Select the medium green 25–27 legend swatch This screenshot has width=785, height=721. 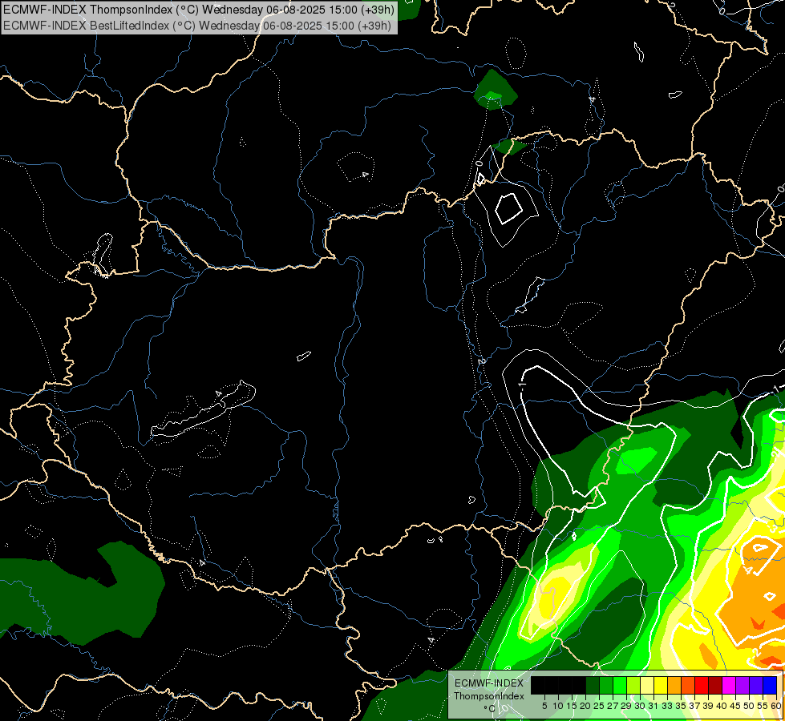(606, 686)
